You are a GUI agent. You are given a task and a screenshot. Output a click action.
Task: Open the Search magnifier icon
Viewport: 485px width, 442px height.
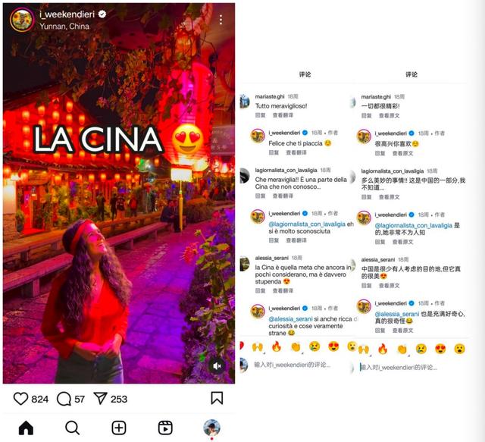coord(73,428)
